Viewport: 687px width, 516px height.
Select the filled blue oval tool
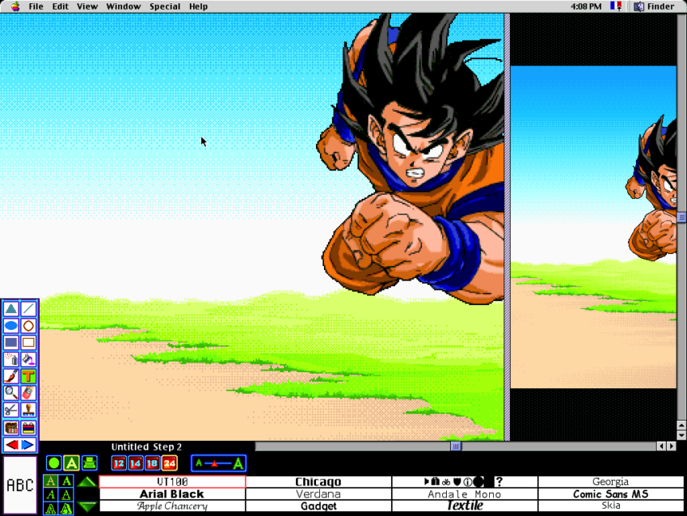[x=11, y=326]
